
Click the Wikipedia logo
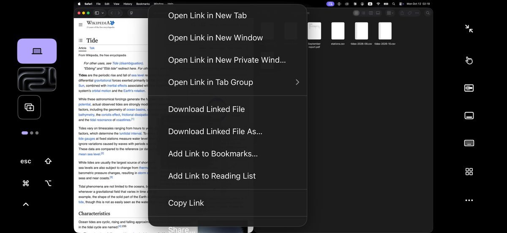click(101, 24)
